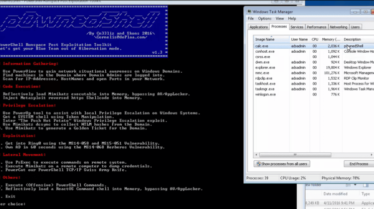Click the 101,276 K memory value of mmc.exe

332,73
